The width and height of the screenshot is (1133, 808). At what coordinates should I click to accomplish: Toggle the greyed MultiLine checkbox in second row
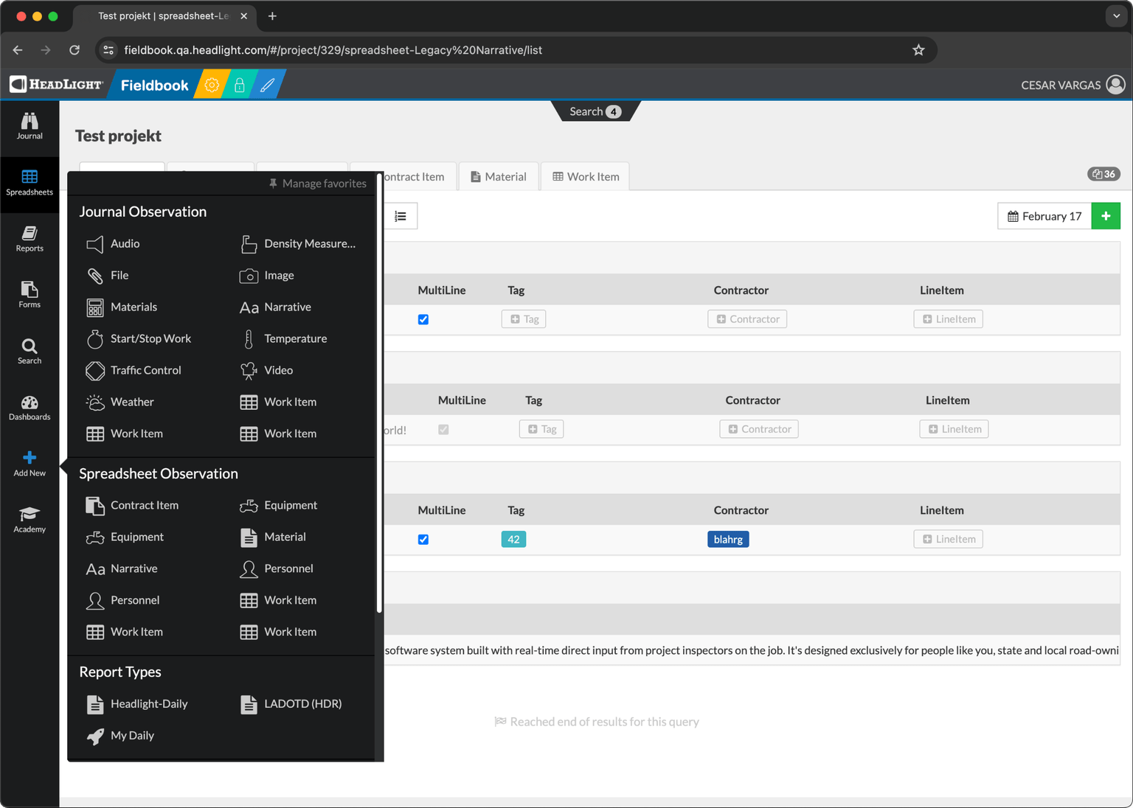pyautogui.click(x=443, y=430)
